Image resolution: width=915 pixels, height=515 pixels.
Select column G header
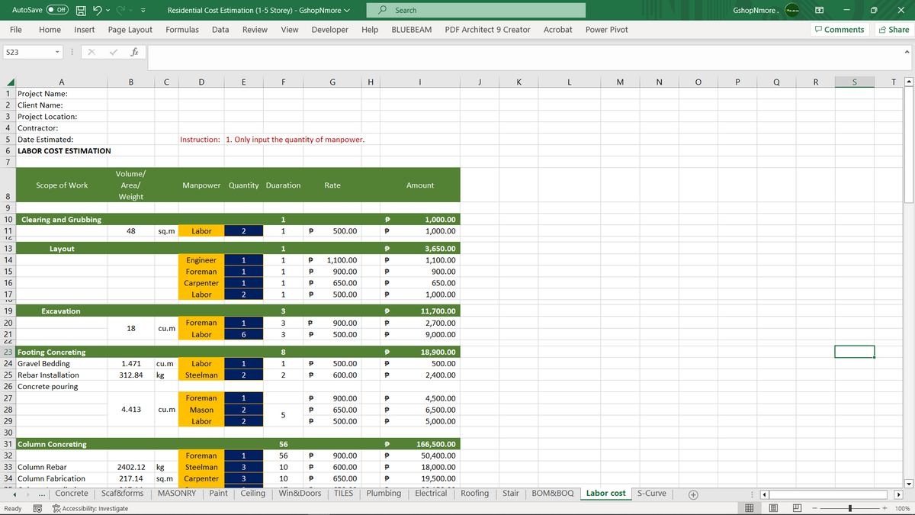click(332, 82)
